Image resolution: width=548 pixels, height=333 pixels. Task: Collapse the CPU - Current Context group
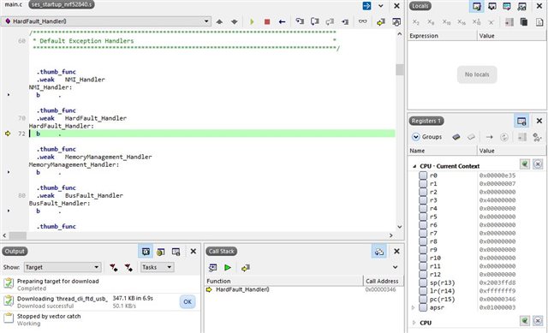coord(414,166)
